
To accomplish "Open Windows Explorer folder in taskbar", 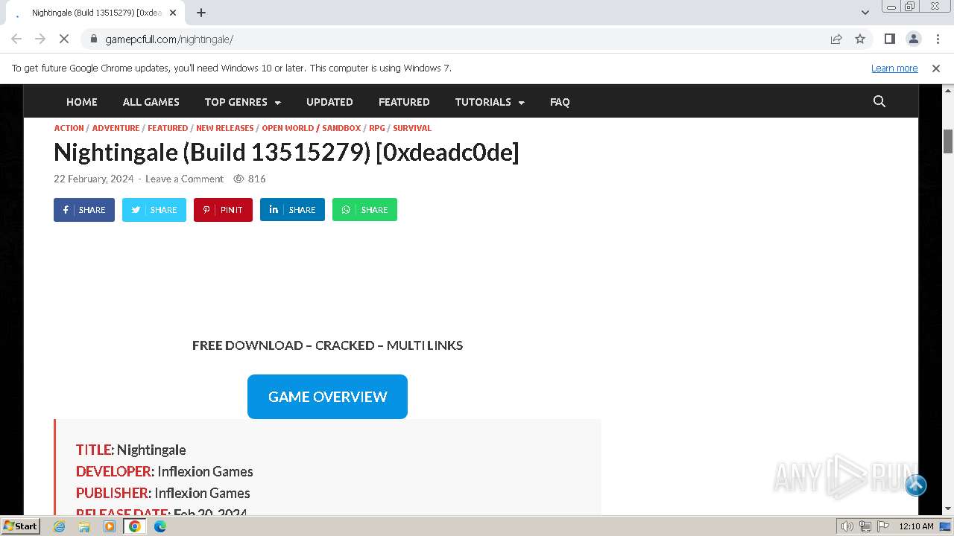I will coord(84,526).
